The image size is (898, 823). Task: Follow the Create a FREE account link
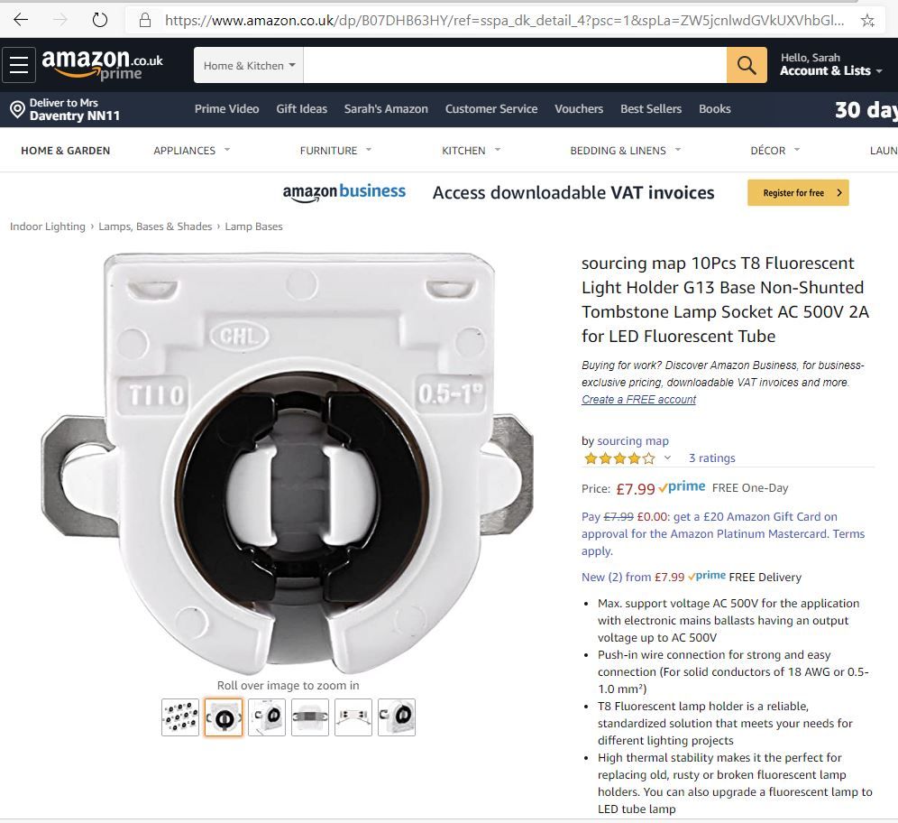(x=638, y=400)
